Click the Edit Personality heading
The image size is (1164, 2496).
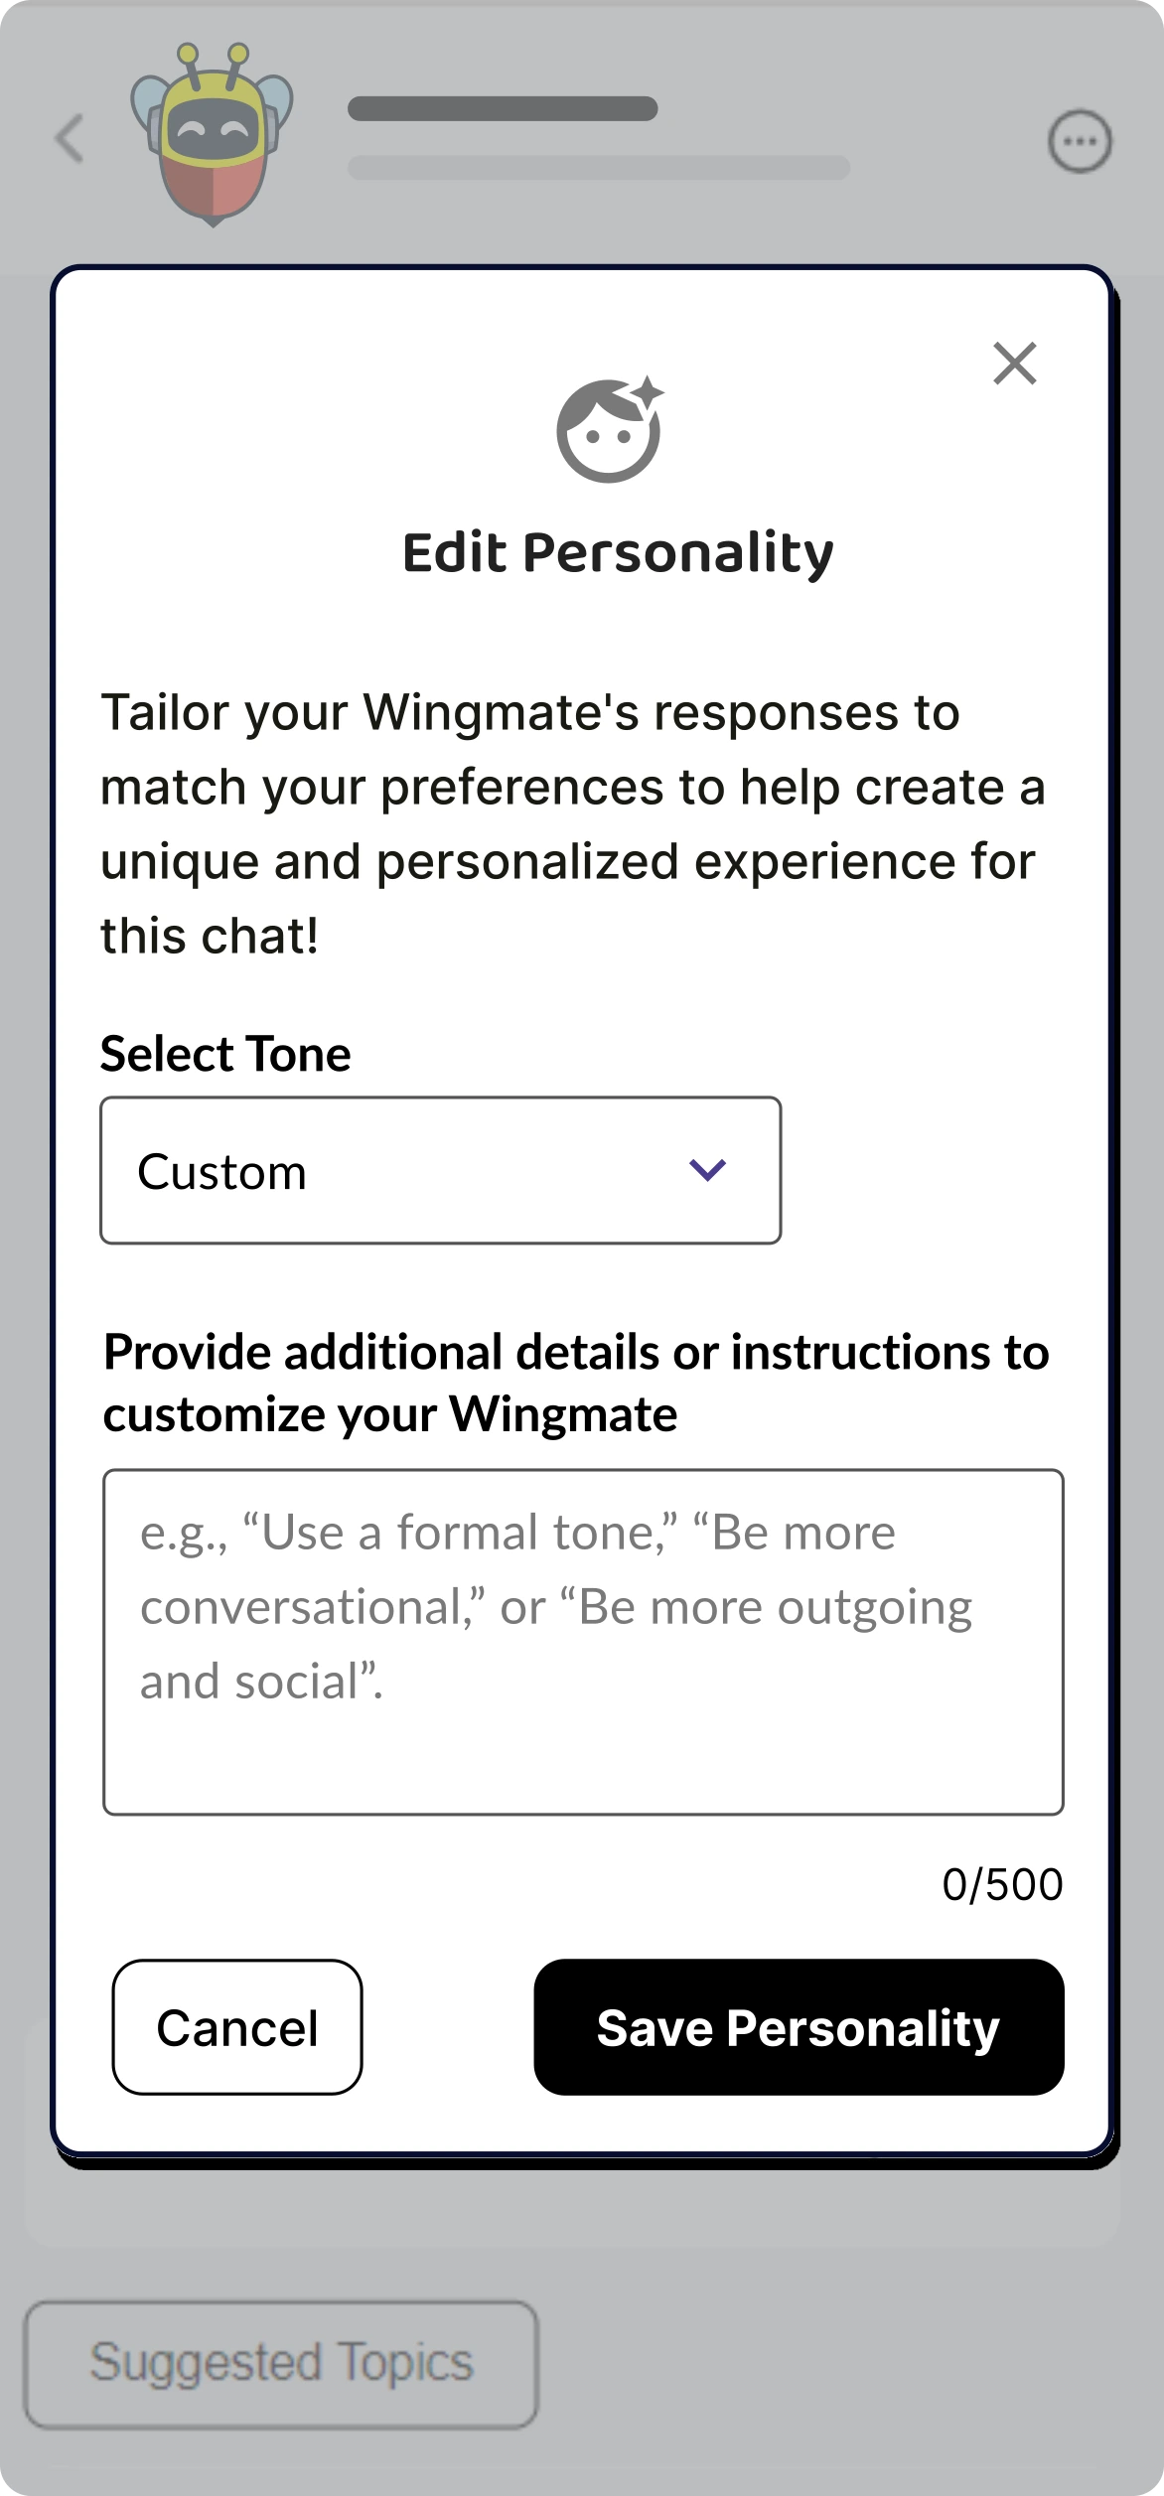(x=618, y=552)
